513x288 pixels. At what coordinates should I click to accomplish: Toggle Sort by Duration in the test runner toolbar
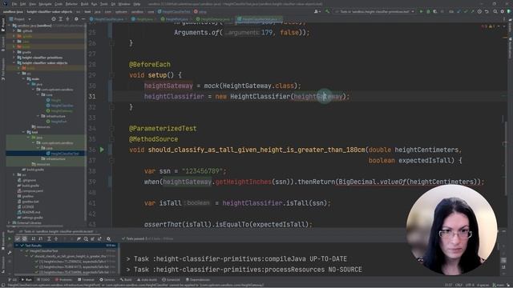40,238
